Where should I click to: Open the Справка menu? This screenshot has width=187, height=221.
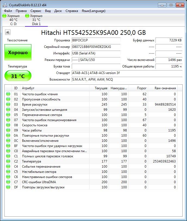click(x=72, y=11)
